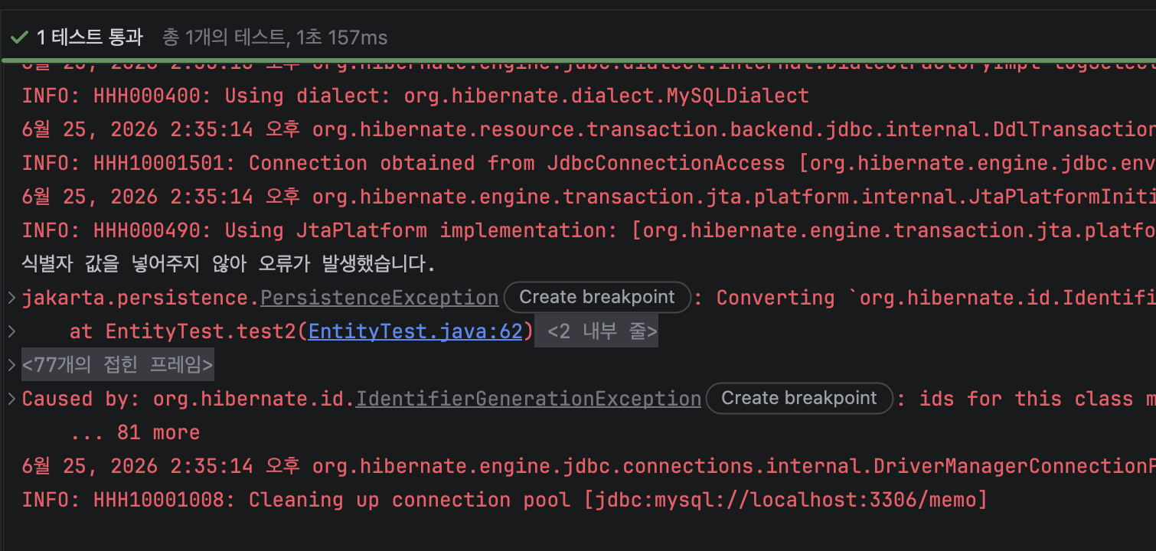Click the 총 1개의 테스트 duration summary text
The width and height of the screenshot is (1156, 551).
coord(275,37)
